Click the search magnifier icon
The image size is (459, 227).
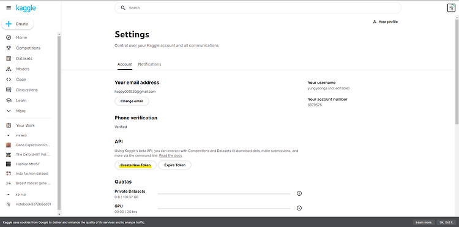pos(123,8)
